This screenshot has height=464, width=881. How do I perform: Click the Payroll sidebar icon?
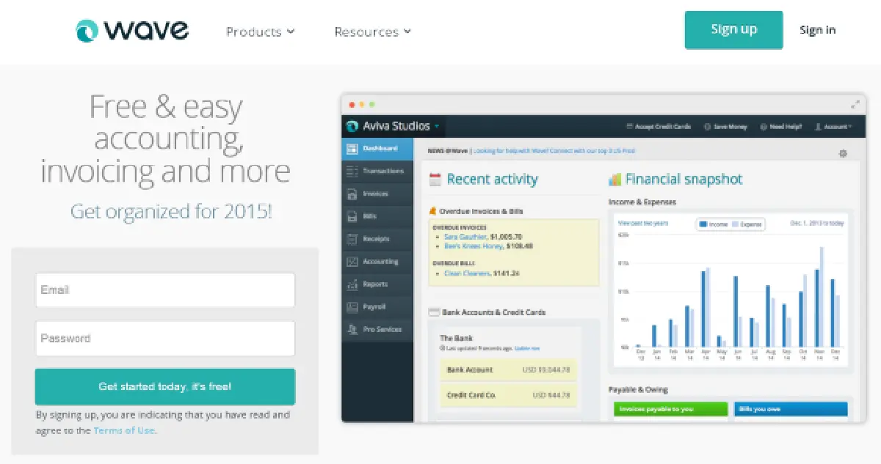coord(352,307)
